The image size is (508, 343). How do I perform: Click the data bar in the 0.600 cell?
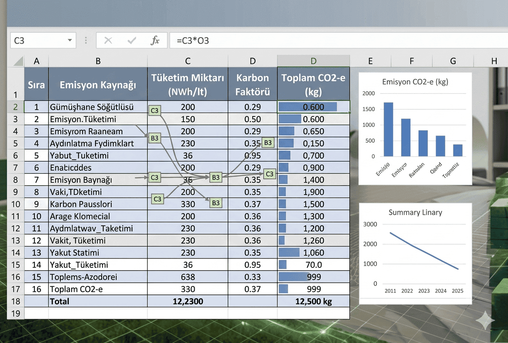pyautogui.click(x=307, y=107)
